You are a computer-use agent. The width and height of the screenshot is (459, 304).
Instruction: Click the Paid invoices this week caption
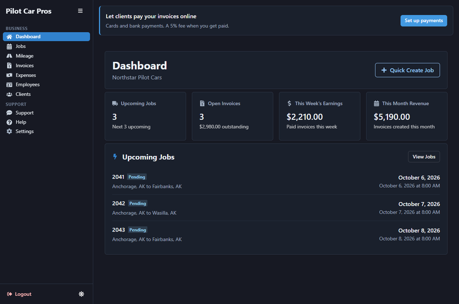(312, 127)
